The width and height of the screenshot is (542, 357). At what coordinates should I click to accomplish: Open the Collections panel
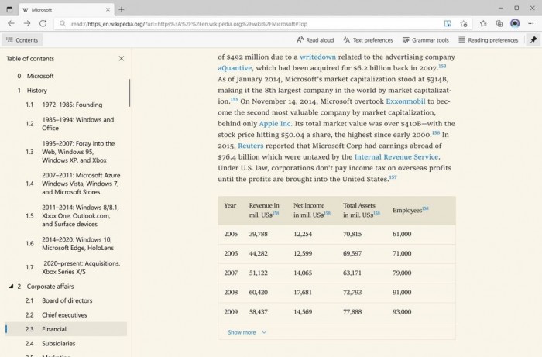pyautogui.click(x=499, y=23)
